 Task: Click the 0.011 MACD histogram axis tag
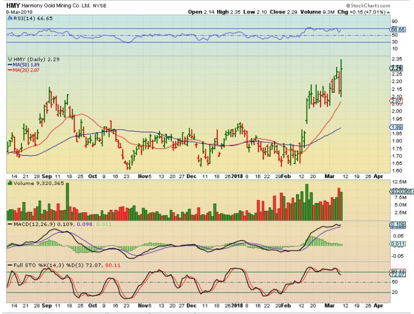click(397, 244)
